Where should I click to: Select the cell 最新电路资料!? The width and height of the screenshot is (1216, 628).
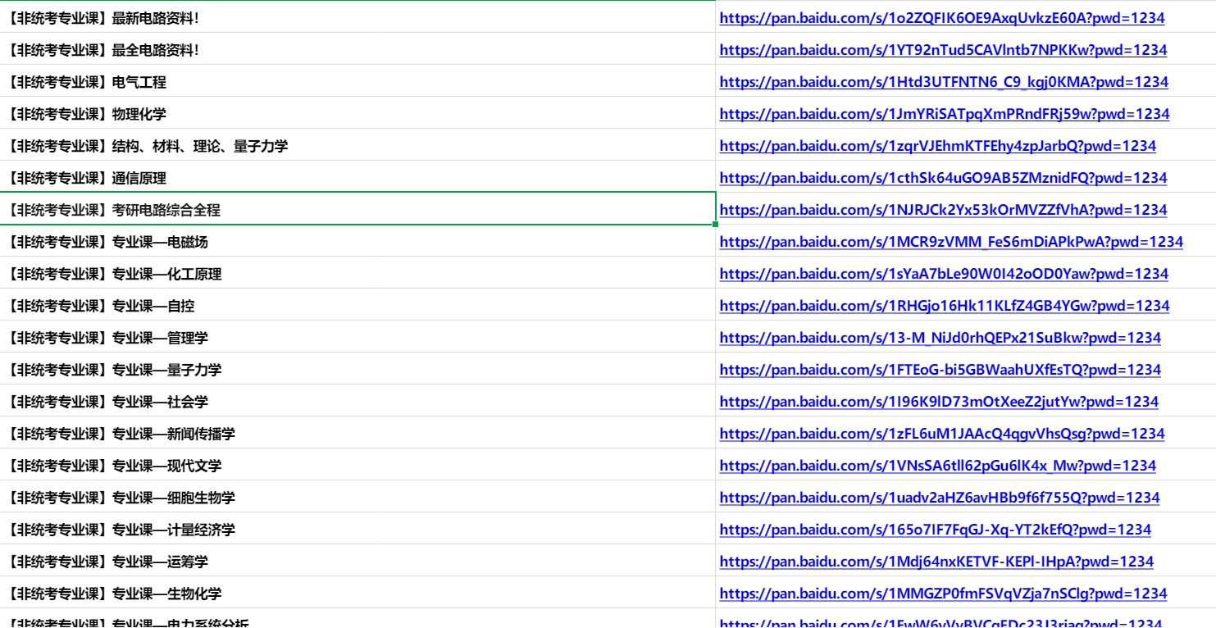[x=358, y=17]
